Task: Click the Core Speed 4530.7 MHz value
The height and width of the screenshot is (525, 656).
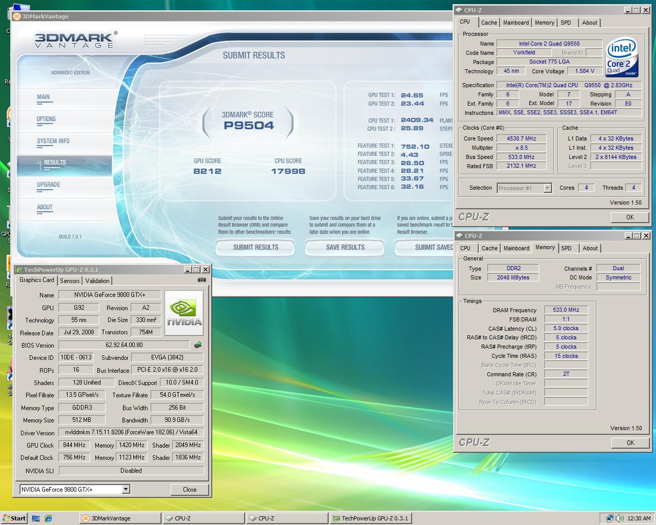Action: click(521, 138)
